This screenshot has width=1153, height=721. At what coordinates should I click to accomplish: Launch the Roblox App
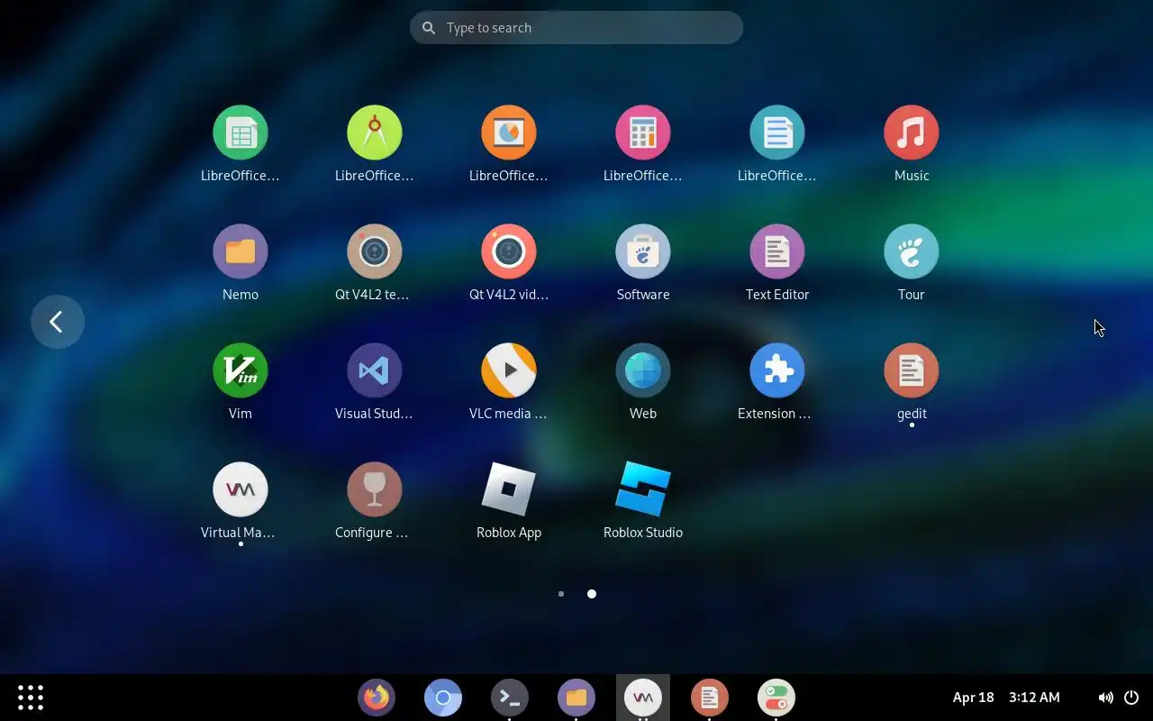509,489
